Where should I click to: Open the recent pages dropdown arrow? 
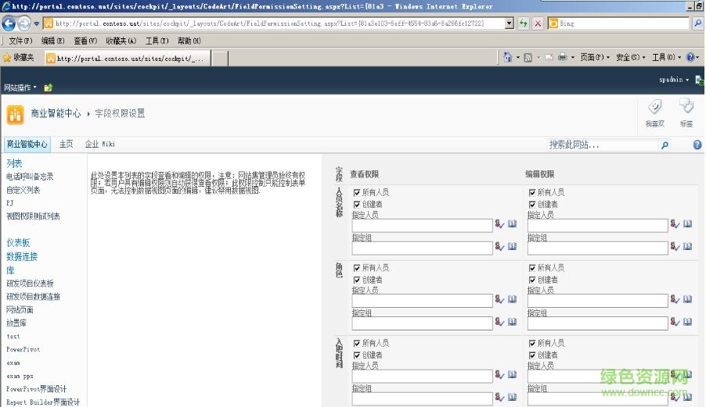pos(37,23)
